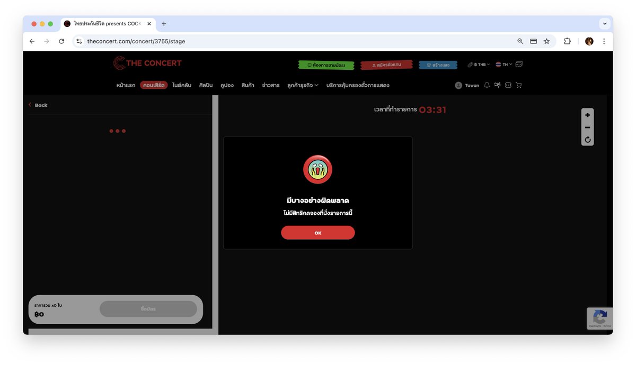Click the scared face error icon
This screenshot has height=365, width=636.
(317, 170)
